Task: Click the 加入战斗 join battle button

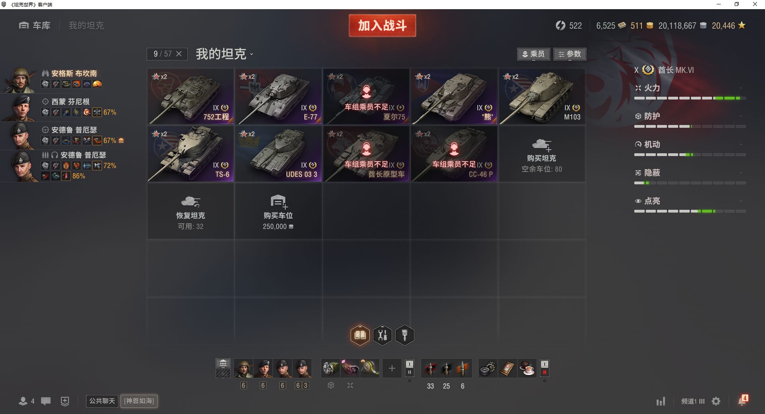Action: click(x=382, y=25)
